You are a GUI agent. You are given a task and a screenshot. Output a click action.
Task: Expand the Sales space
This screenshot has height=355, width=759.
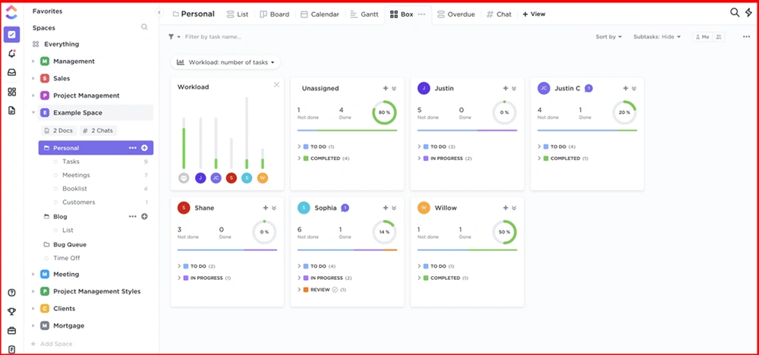tap(33, 78)
